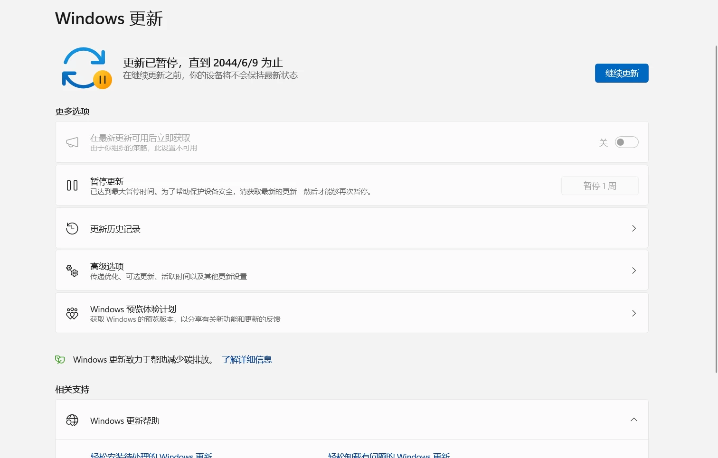Click the Windows 更新帮助 header text
The image size is (718, 458).
pos(125,421)
